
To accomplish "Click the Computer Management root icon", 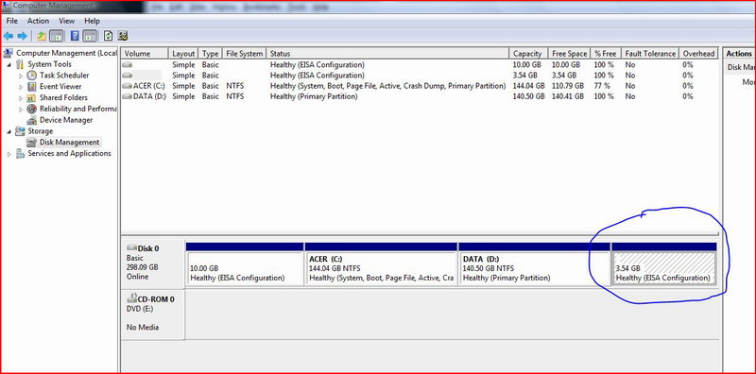I will click(x=9, y=53).
